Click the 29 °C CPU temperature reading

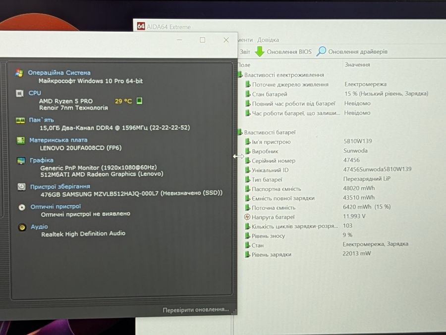pyautogui.click(x=123, y=101)
